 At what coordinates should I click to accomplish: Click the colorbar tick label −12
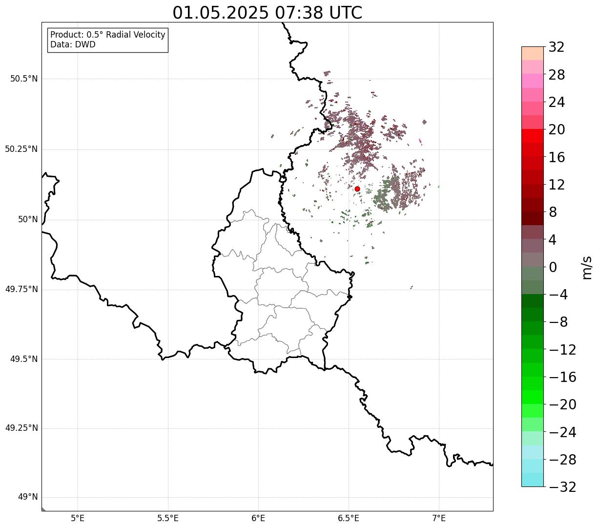pyautogui.click(x=562, y=350)
